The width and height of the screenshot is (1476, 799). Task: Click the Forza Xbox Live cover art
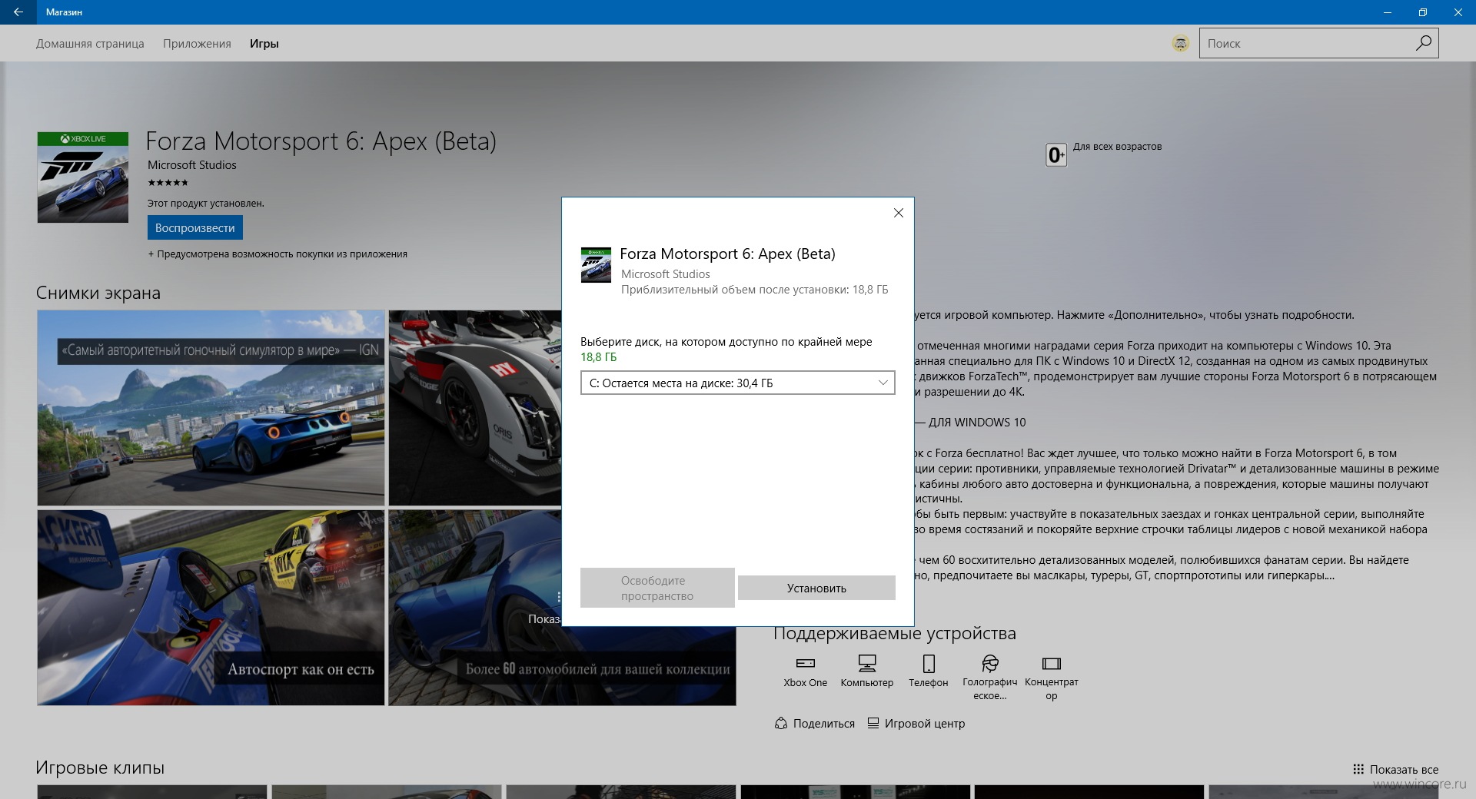(x=83, y=177)
